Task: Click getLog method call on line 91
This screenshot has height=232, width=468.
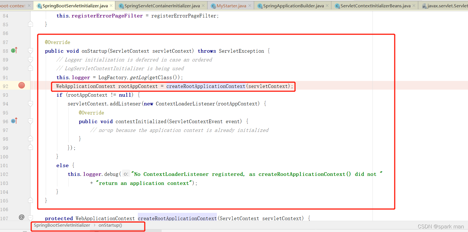Action: tap(138, 78)
